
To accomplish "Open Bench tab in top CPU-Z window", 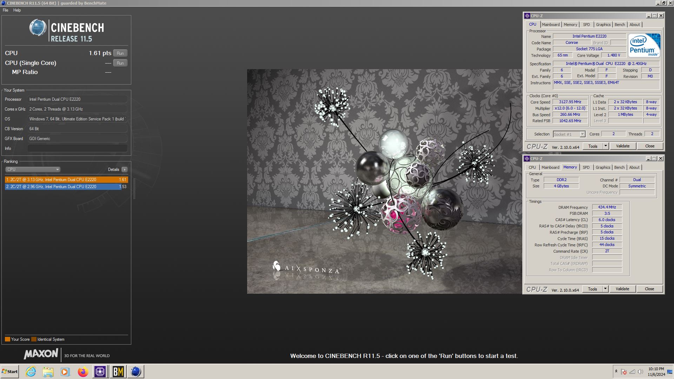I will click(620, 25).
